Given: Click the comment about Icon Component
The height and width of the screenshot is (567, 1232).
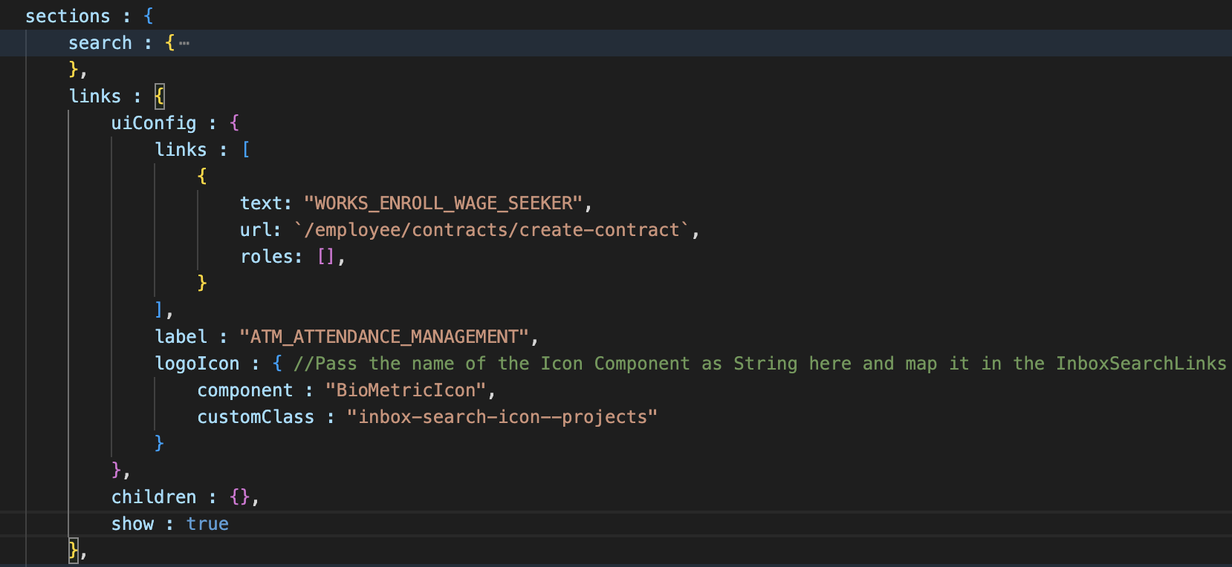Looking at the screenshot, I should coord(758,364).
